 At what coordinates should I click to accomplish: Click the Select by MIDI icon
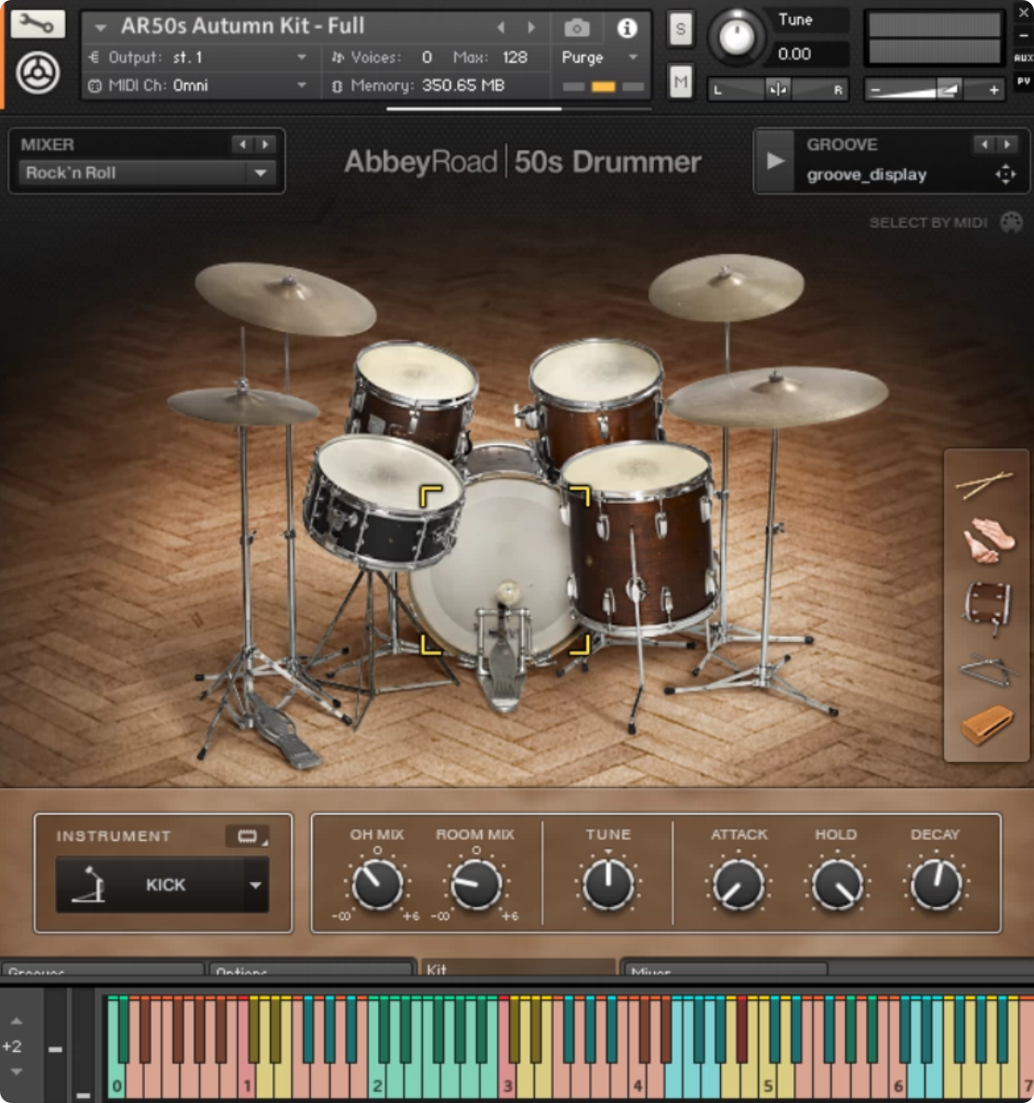(x=1012, y=222)
